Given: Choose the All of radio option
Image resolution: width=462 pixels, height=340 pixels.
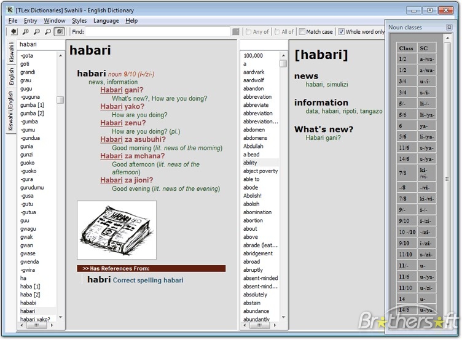Looking at the screenshot, I should (277, 32).
